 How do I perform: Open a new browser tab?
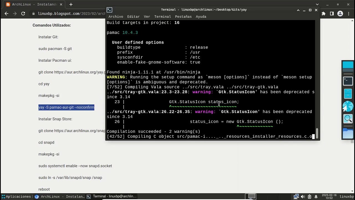[71, 4]
